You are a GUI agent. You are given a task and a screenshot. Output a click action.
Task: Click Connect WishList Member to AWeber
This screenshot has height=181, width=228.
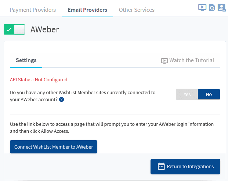54,147
